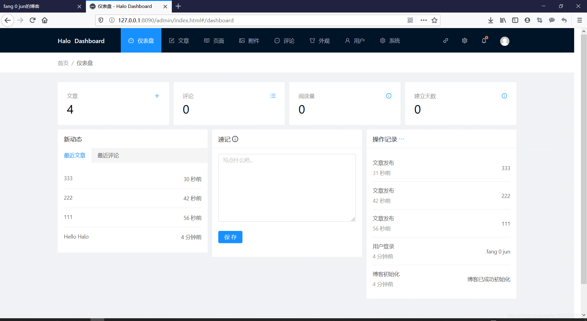Click the 4 分钟前 time beside Hello Halo
Screen dimensions: 587x321
[191, 237]
